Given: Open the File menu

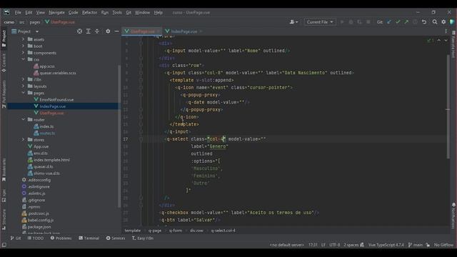Looking at the screenshot, I should (x=18, y=13).
